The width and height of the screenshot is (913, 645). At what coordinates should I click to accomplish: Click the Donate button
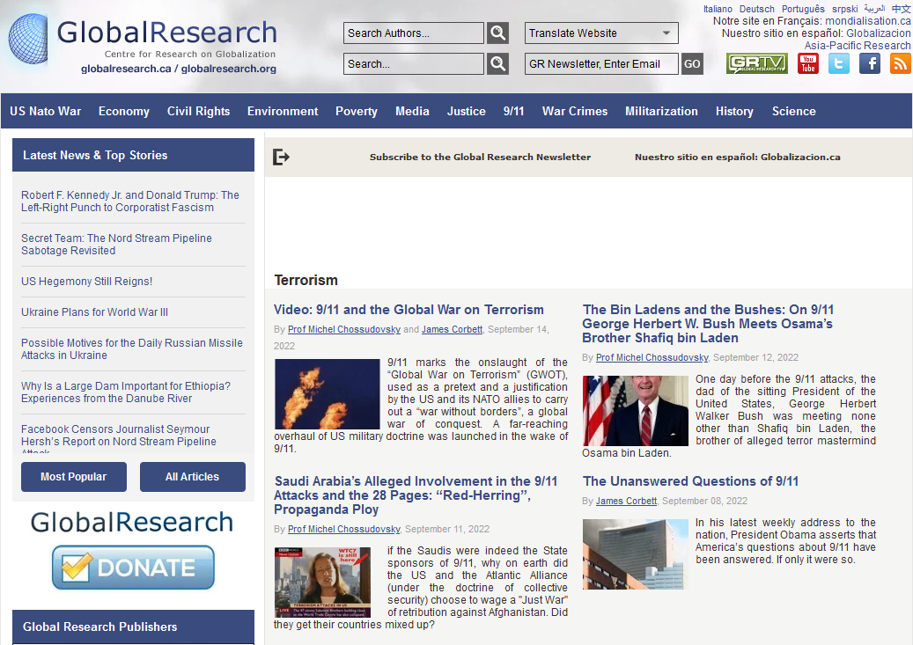click(x=133, y=568)
